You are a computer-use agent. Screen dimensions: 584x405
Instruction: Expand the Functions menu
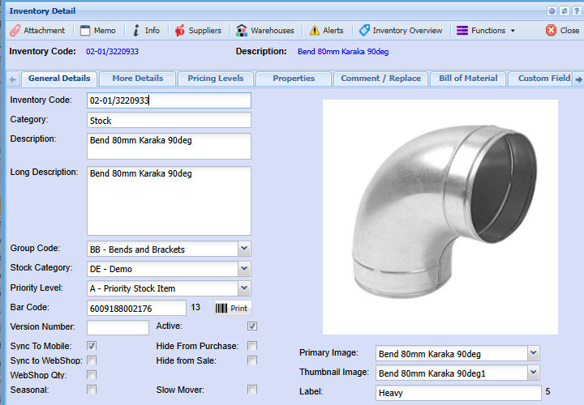point(485,31)
